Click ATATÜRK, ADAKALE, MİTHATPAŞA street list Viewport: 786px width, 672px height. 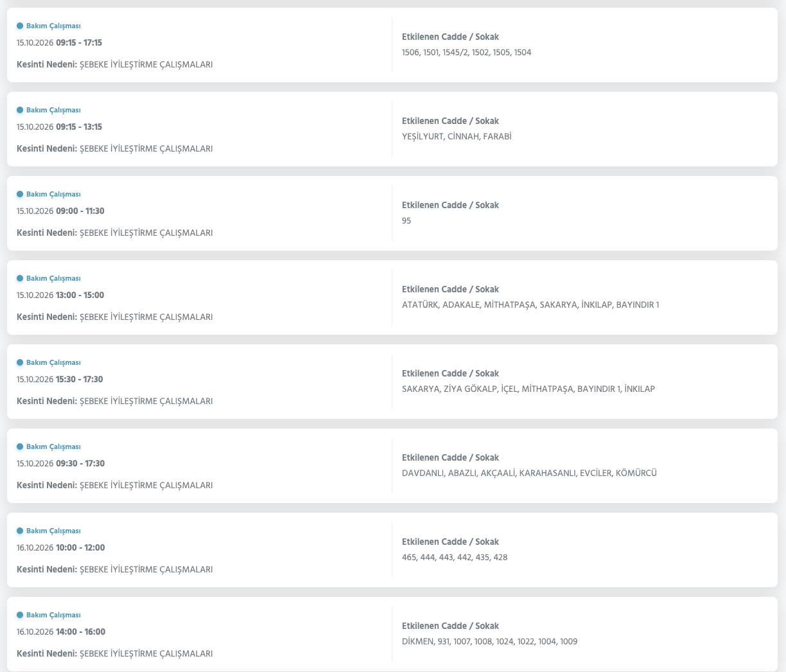(530, 305)
